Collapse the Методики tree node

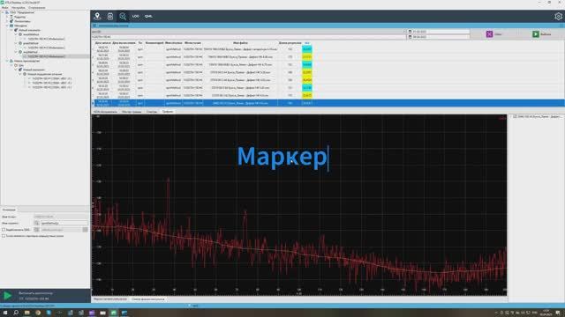pyautogui.click(x=7, y=26)
